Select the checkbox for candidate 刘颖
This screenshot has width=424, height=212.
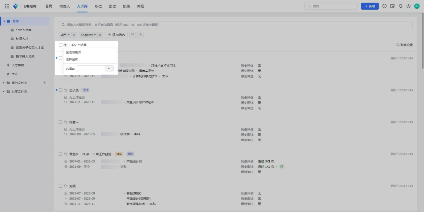[x=60, y=186]
